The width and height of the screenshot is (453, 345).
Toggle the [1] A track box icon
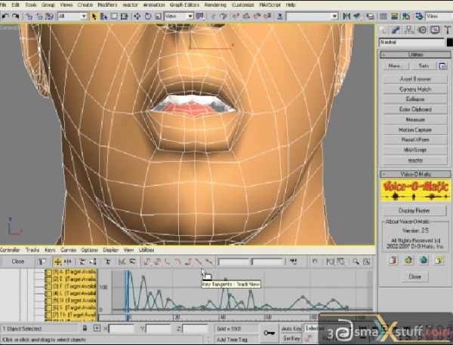48,272
